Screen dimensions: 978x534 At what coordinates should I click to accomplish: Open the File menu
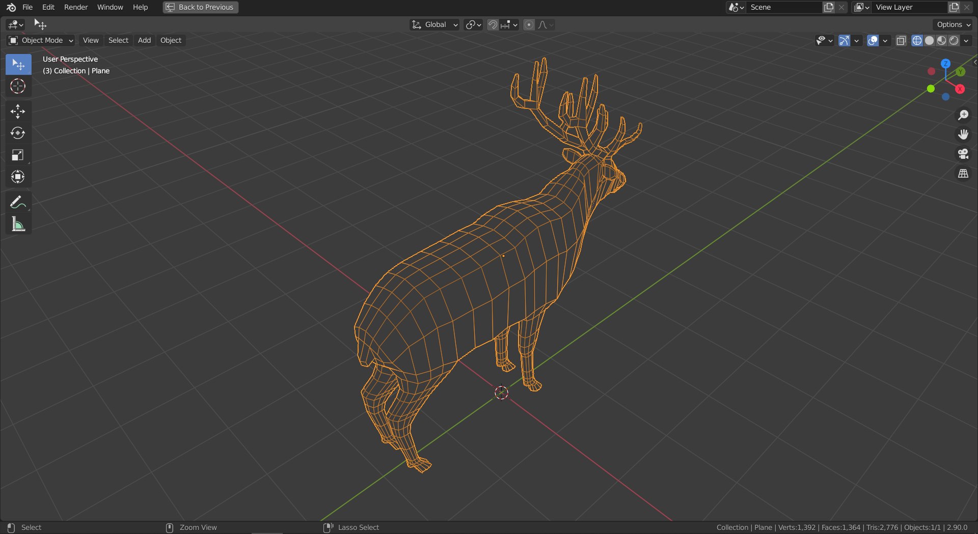point(28,7)
